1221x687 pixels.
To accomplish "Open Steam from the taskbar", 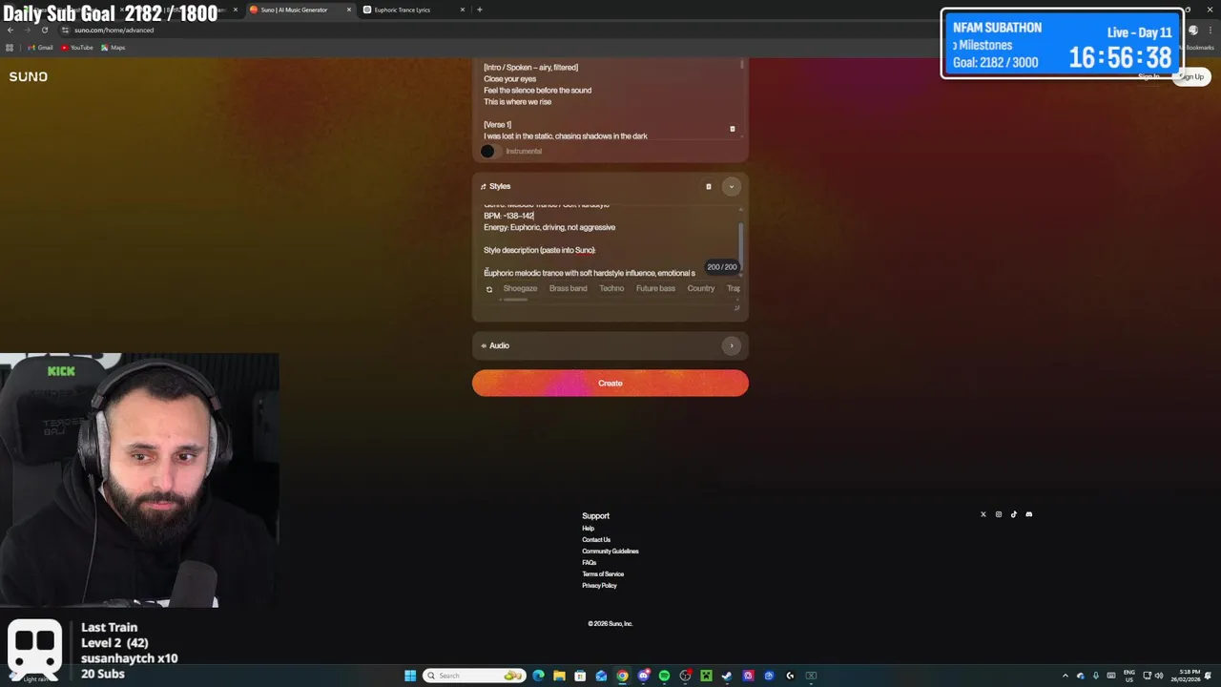I will (727, 676).
